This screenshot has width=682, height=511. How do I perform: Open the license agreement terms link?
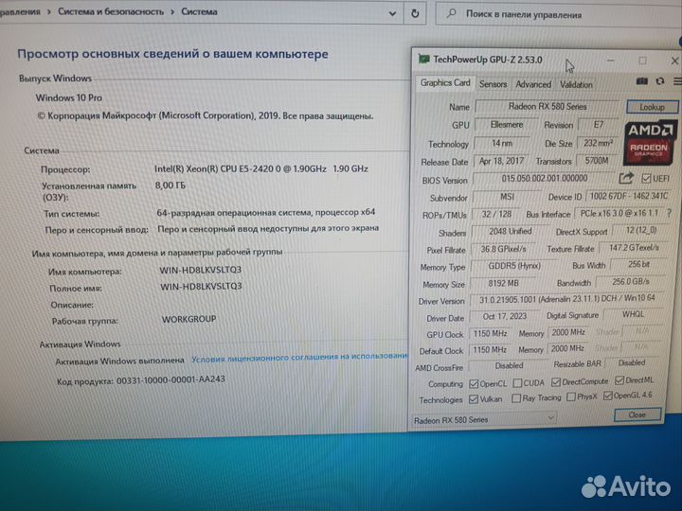tap(299, 357)
